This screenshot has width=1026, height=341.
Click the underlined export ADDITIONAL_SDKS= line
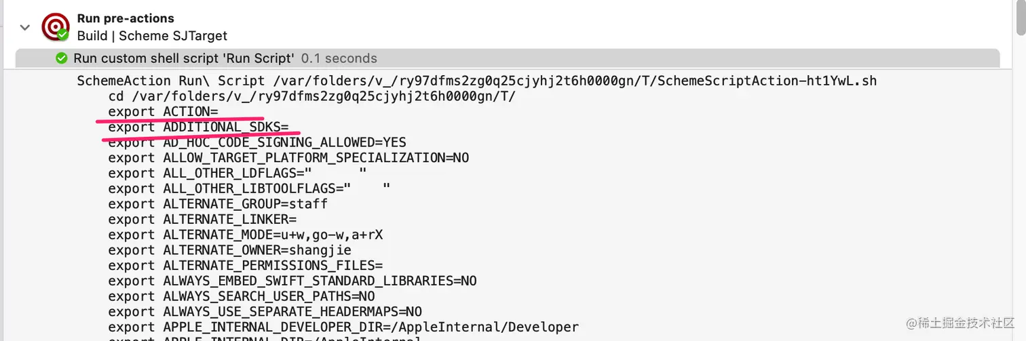pos(198,127)
